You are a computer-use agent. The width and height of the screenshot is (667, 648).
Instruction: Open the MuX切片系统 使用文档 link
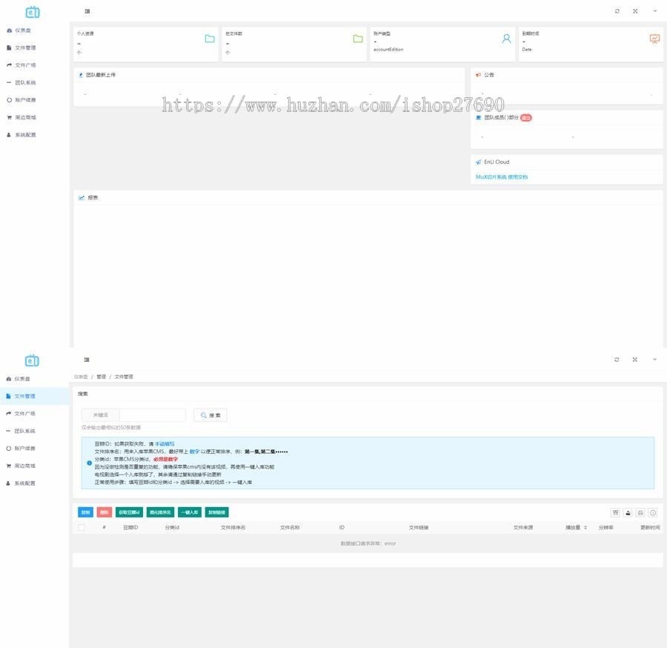pyautogui.click(x=502, y=177)
